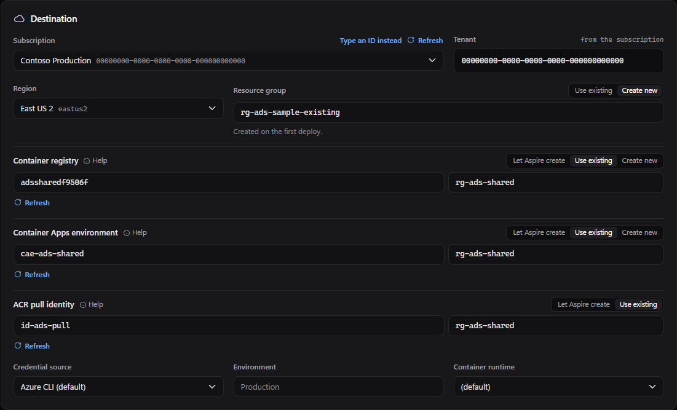Click the Help link beside Container registry

click(x=100, y=160)
